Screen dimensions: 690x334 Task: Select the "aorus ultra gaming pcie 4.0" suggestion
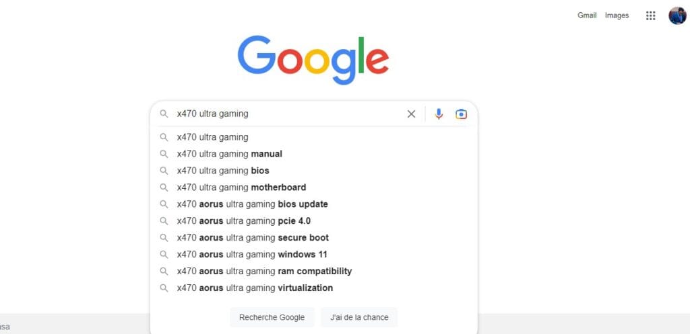243,221
